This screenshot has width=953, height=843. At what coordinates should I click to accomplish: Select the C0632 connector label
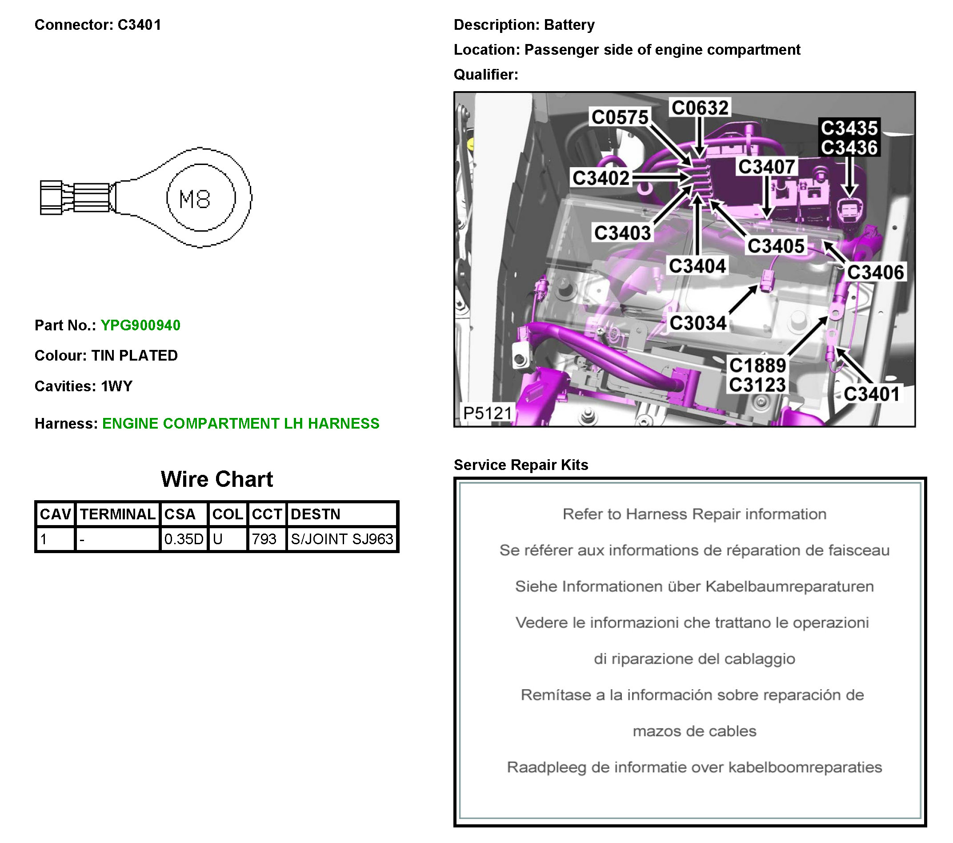click(699, 108)
